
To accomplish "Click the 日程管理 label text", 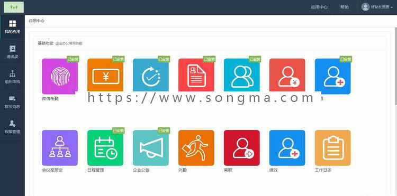I will [95, 170].
